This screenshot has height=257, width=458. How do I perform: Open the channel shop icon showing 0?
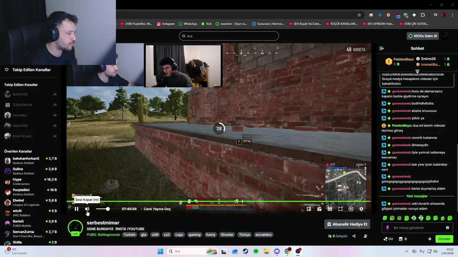point(403,239)
